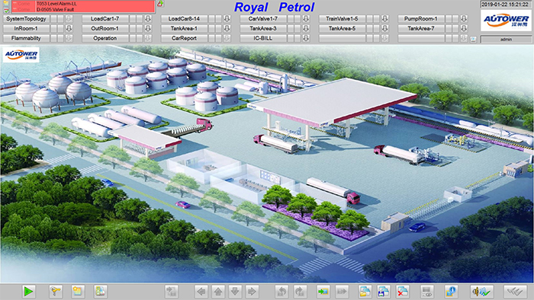Viewport: 534px width, 300px height.
Task: Expand the down arrow next to InRoom-1
Action: pyautogui.click(x=69, y=28)
